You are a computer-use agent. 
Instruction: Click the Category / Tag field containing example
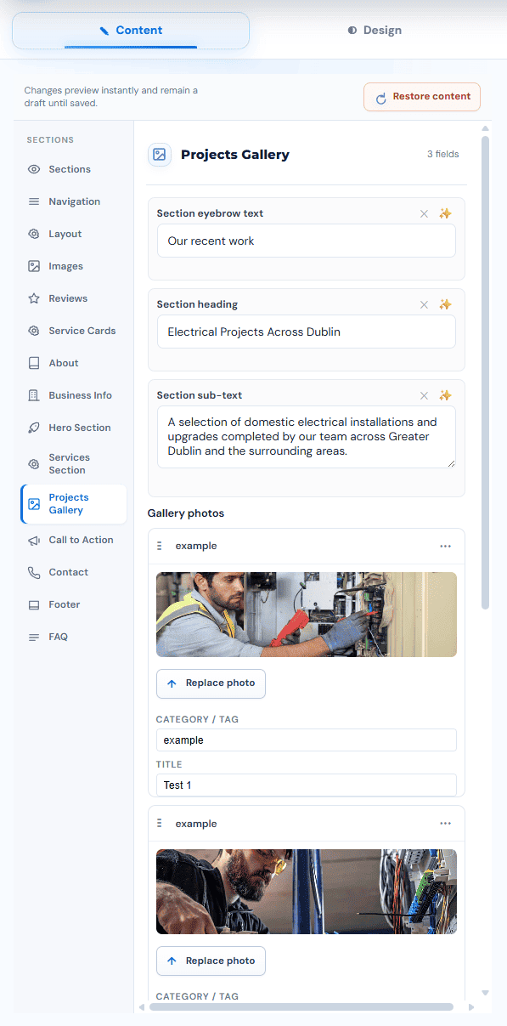pos(307,740)
